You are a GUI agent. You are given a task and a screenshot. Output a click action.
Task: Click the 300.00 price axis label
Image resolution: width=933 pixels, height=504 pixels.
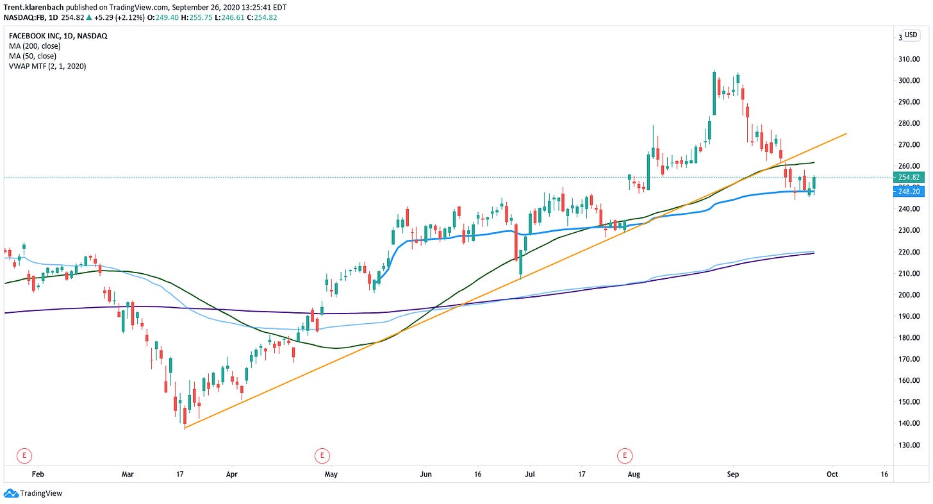click(911, 81)
